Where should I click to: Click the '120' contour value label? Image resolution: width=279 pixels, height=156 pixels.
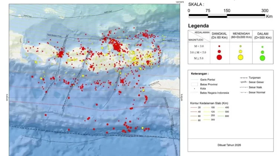pyautogui.click(x=213, y=112)
